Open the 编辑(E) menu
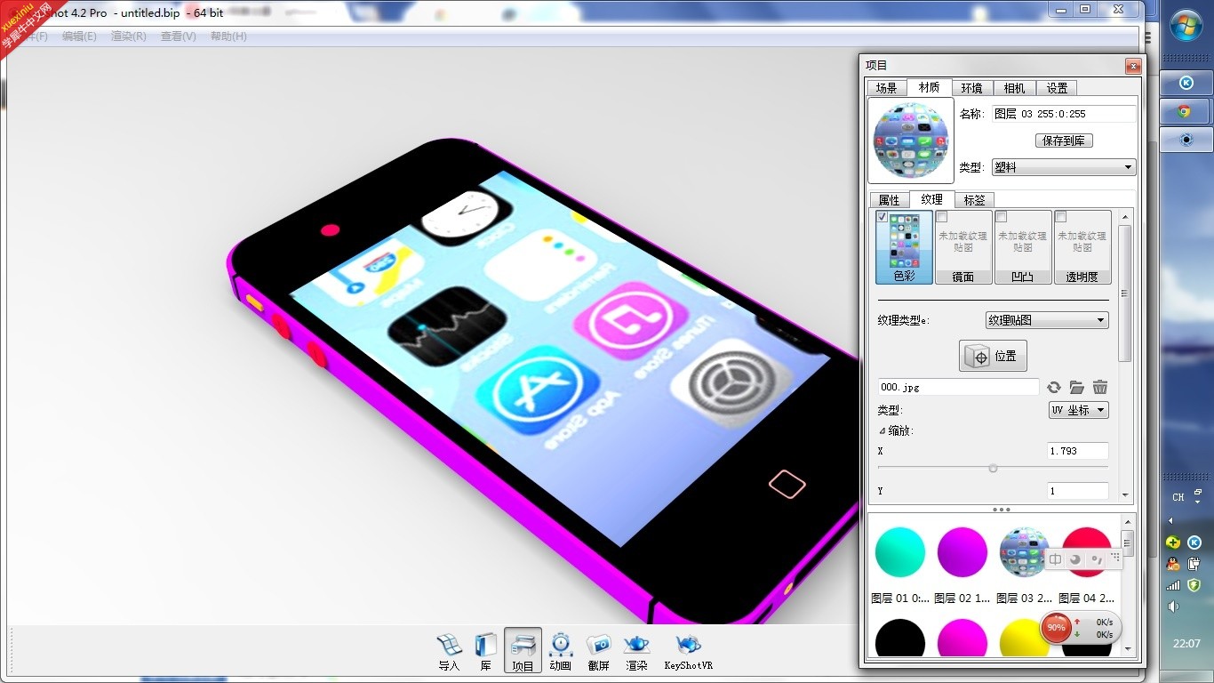1214x683 pixels. [79, 36]
